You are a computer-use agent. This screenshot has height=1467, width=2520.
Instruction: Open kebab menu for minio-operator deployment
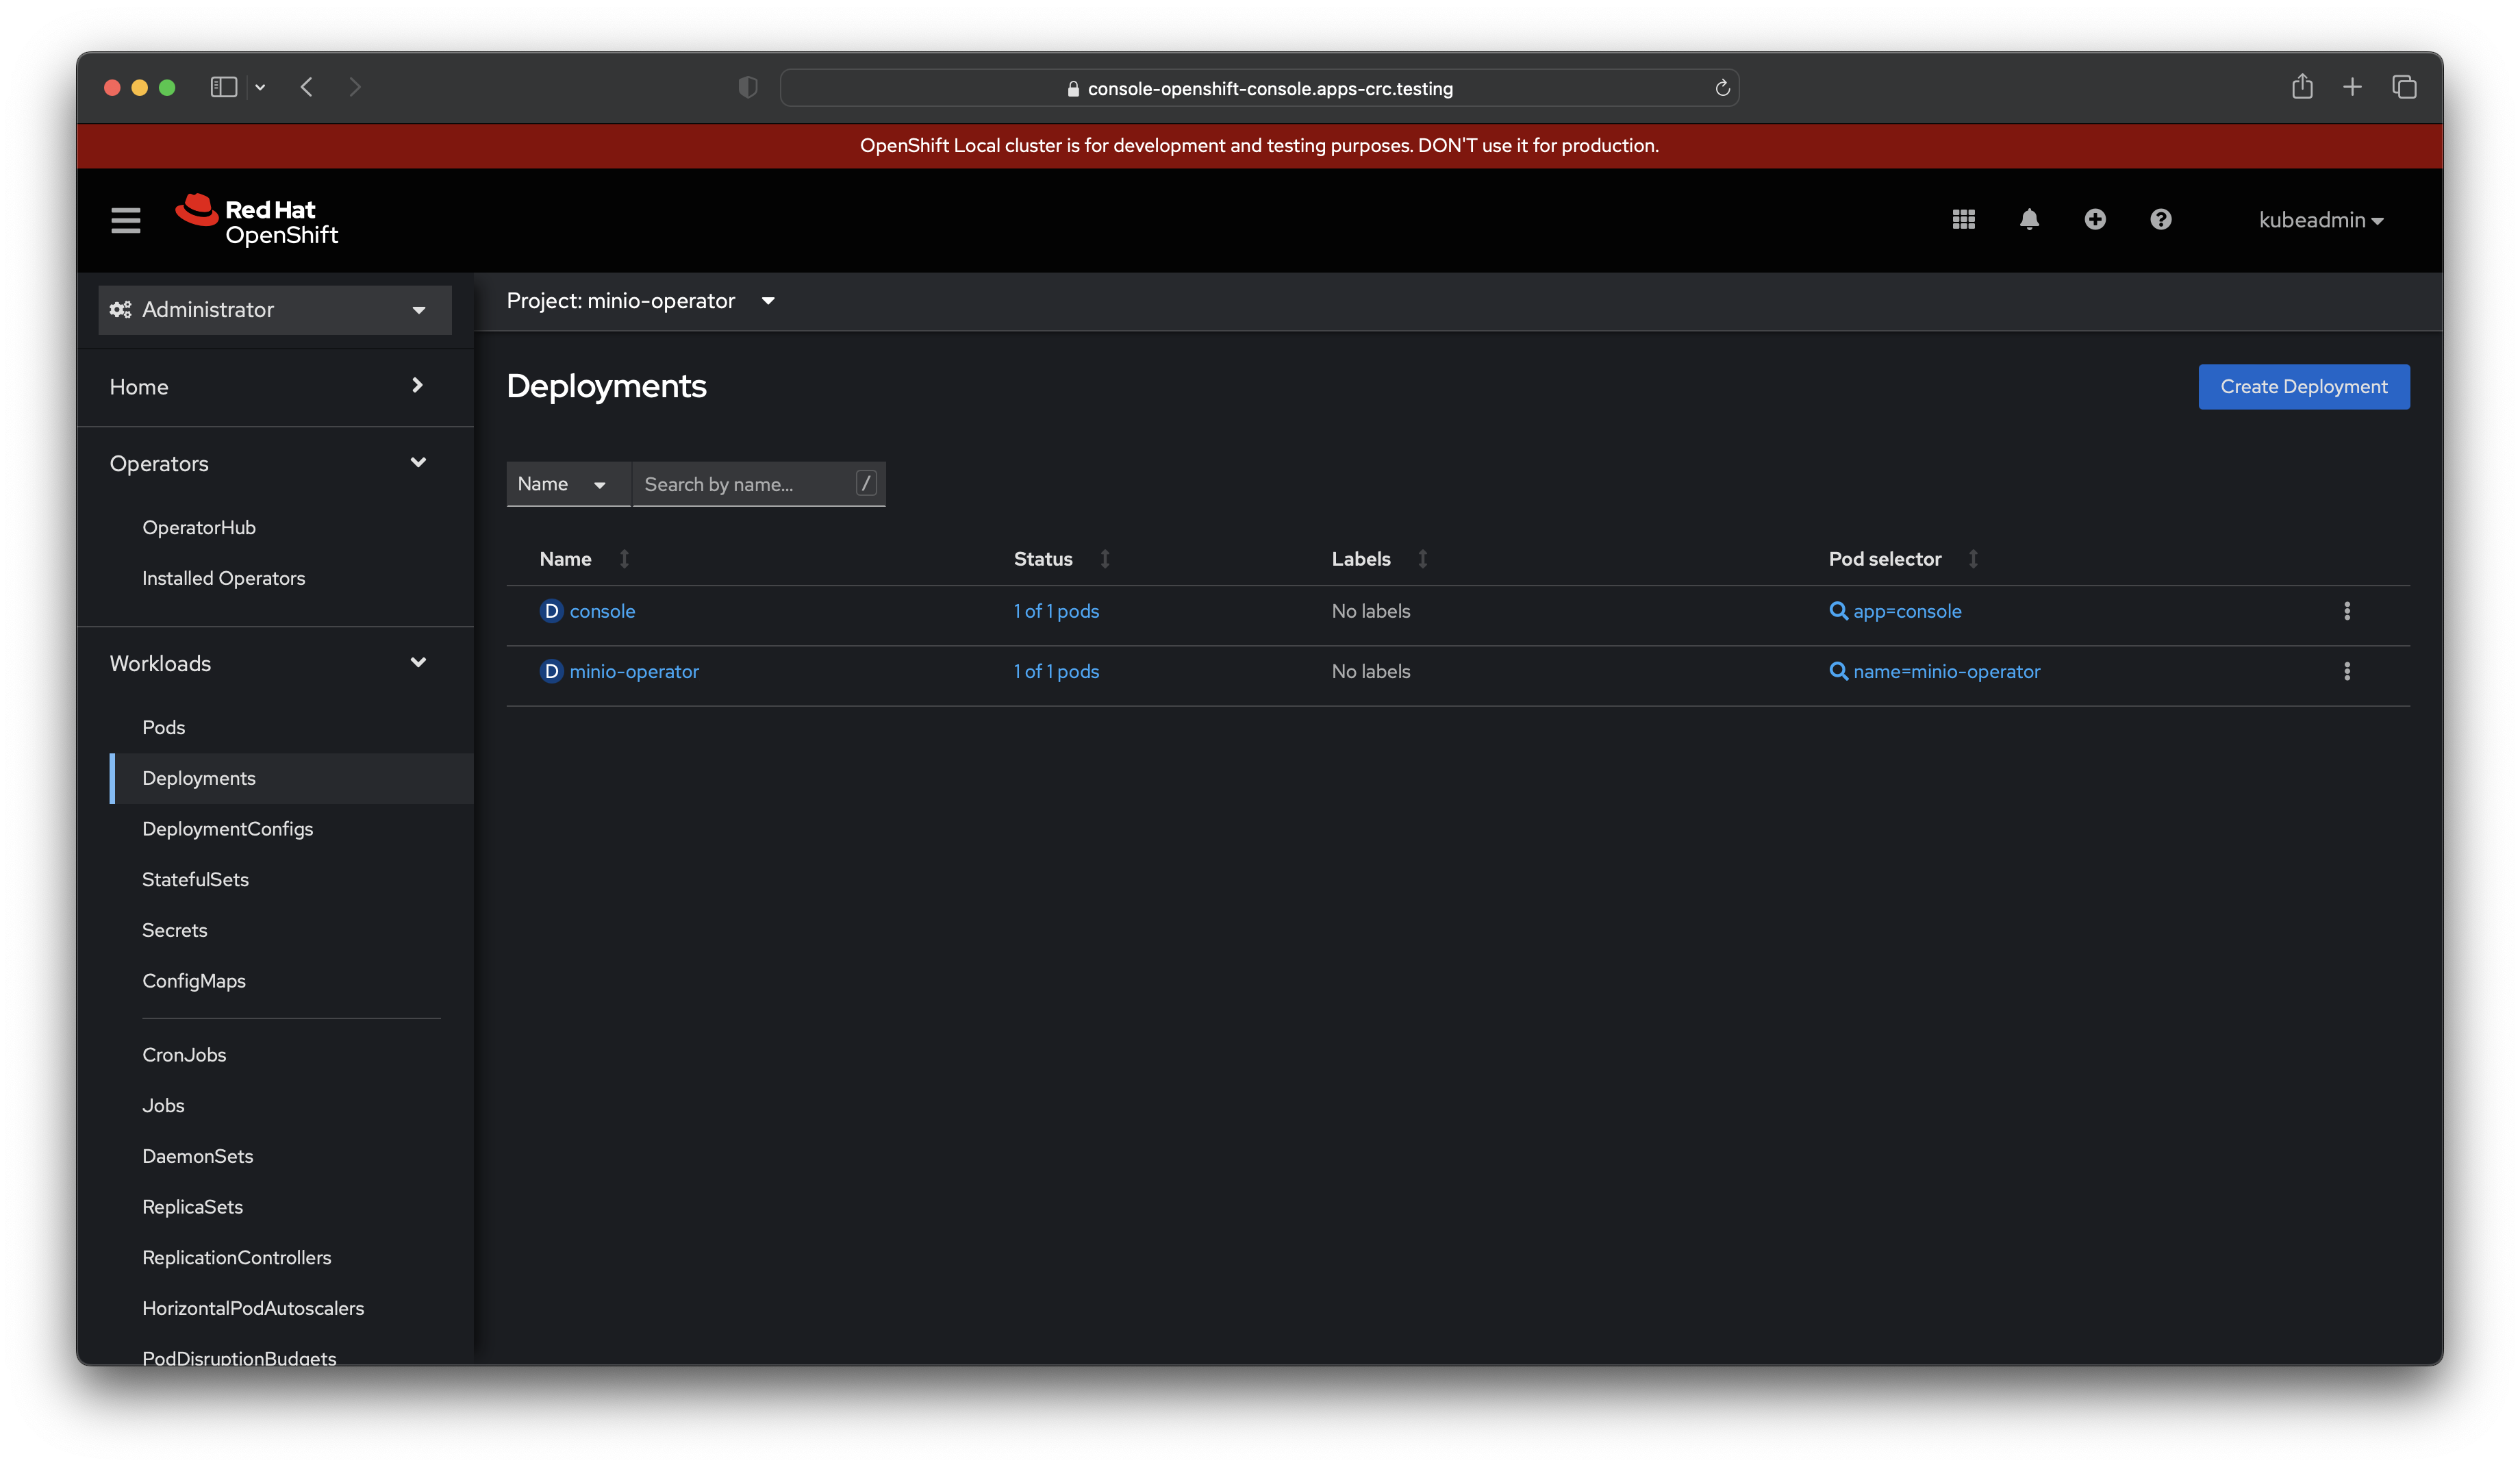(2347, 671)
